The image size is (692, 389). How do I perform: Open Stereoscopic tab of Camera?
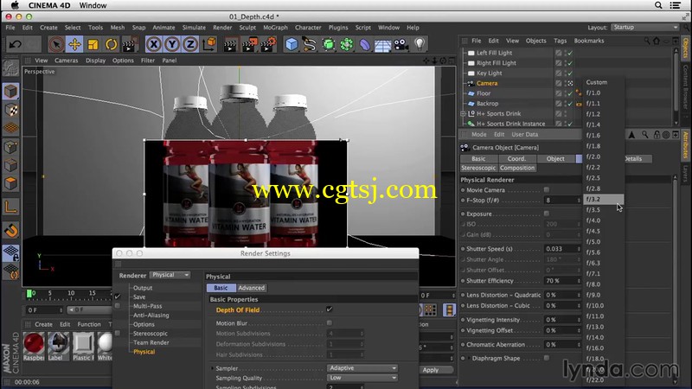478,168
